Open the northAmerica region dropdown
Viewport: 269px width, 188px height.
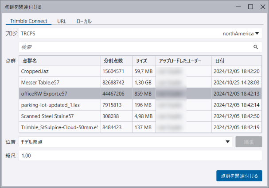tap(242, 33)
